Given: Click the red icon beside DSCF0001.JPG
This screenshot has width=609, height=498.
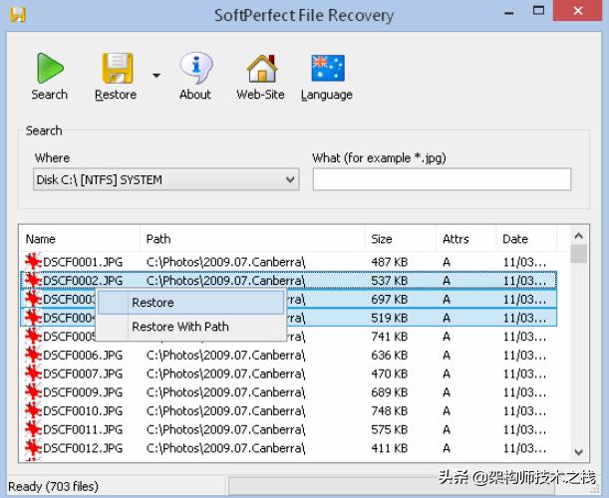Looking at the screenshot, I should point(34,262).
